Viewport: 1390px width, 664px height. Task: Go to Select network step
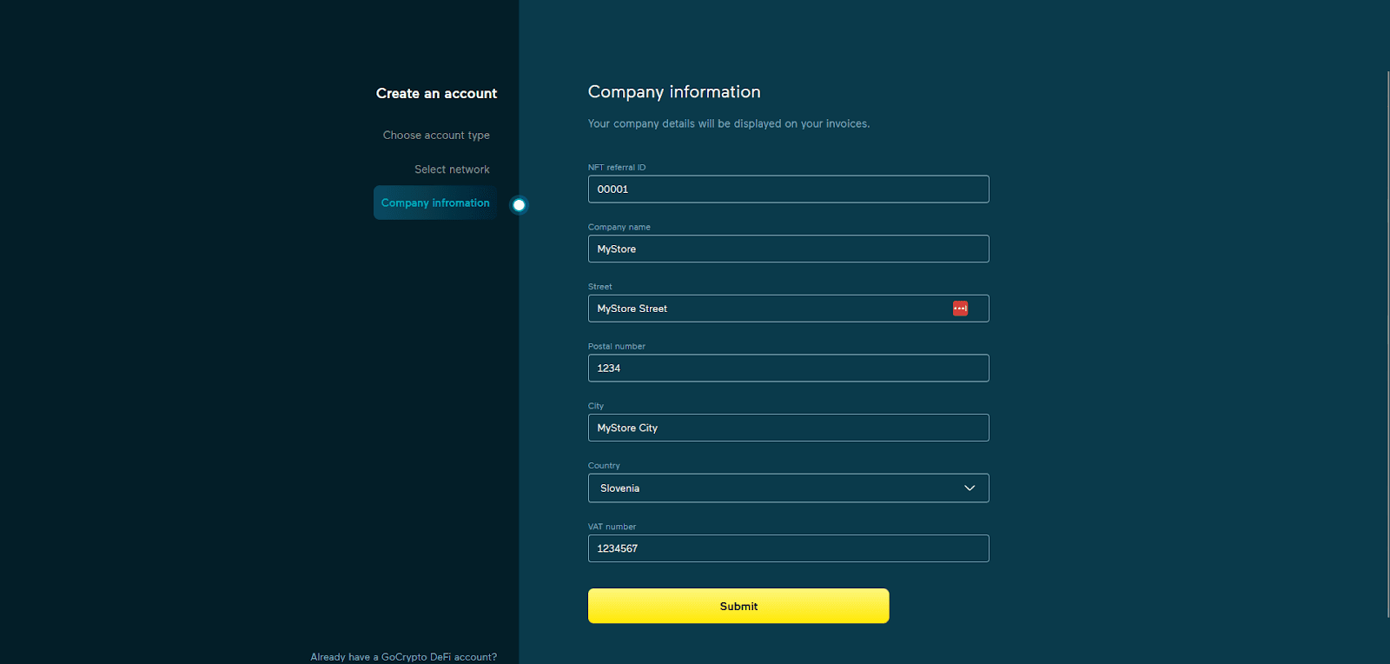[x=452, y=169]
